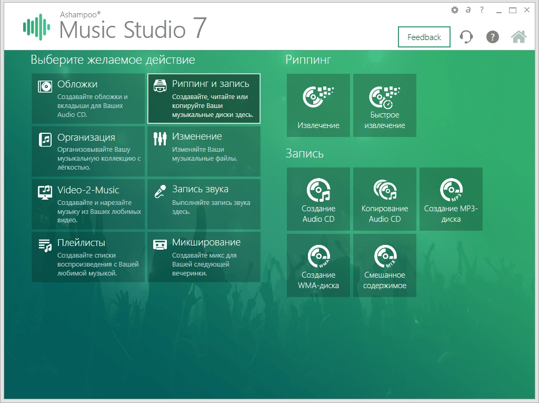Choose Копирование Audio CD
The width and height of the screenshot is (539, 403).
(x=385, y=199)
